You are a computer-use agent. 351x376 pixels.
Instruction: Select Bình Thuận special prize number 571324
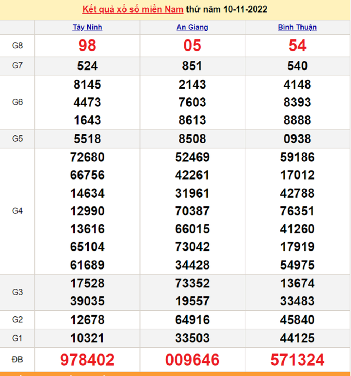click(x=297, y=360)
